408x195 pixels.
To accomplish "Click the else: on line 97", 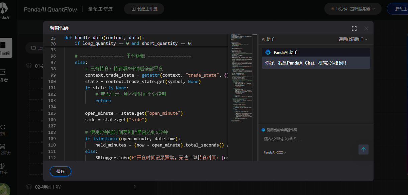I will point(81,62).
